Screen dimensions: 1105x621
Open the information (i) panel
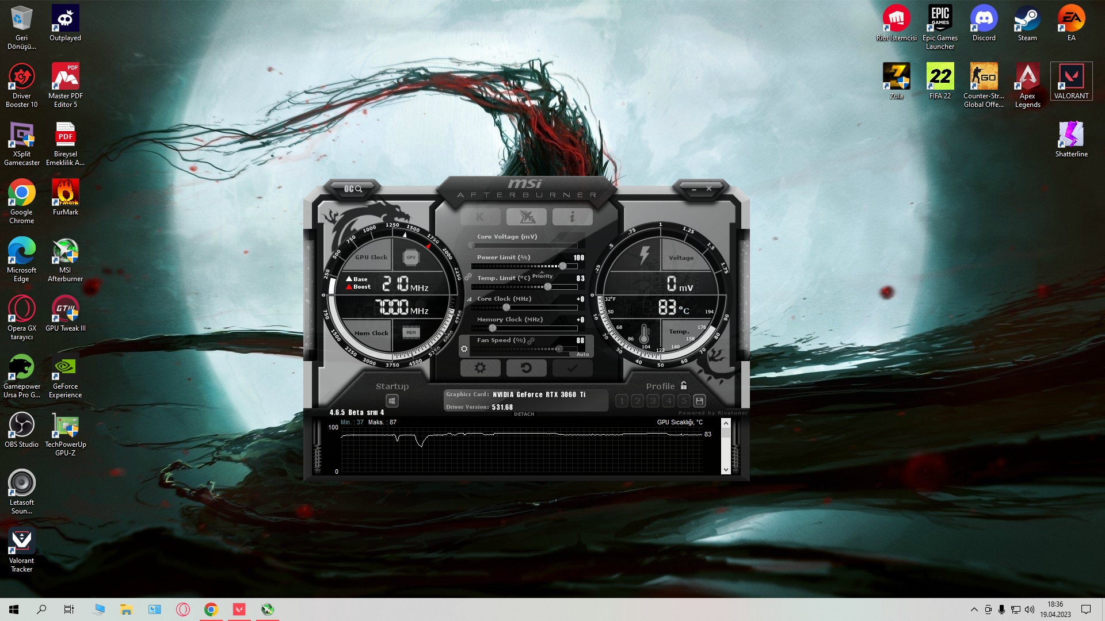pos(572,217)
